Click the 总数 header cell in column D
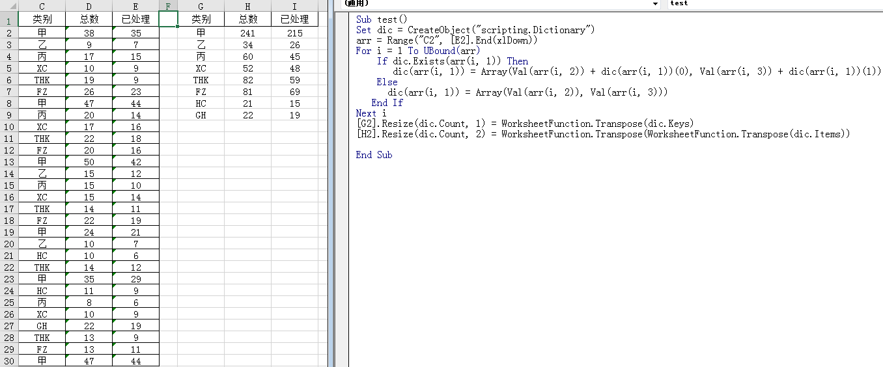Viewport: 883px width, 367px height. [89, 20]
